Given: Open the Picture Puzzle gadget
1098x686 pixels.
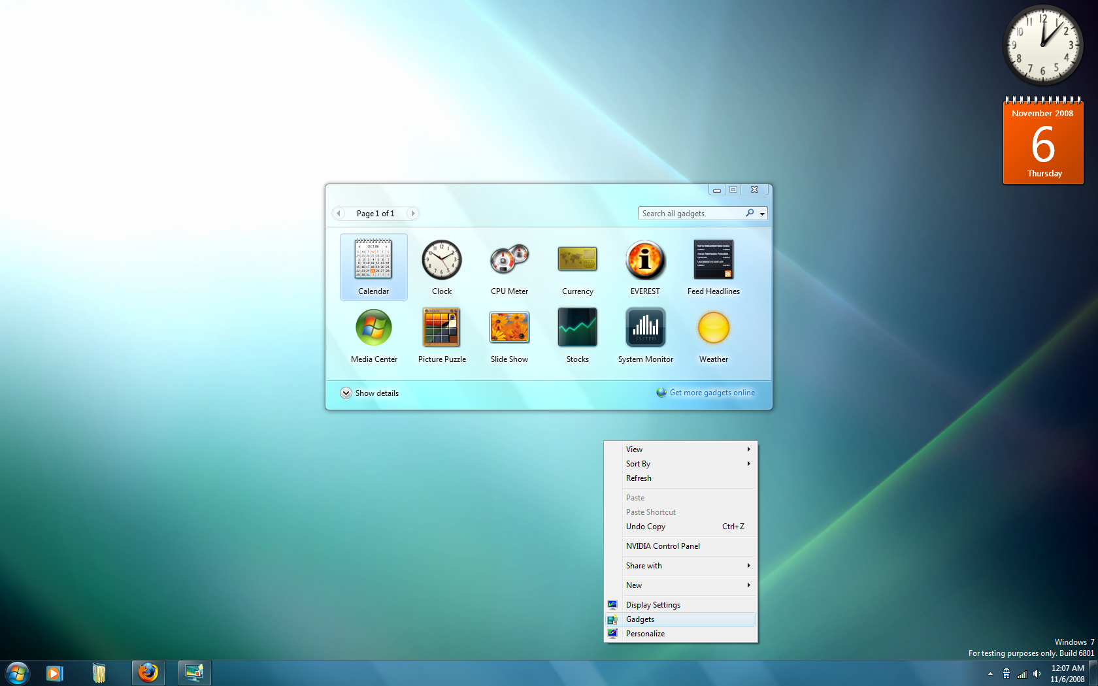Looking at the screenshot, I should pyautogui.click(x=441, y=335).
